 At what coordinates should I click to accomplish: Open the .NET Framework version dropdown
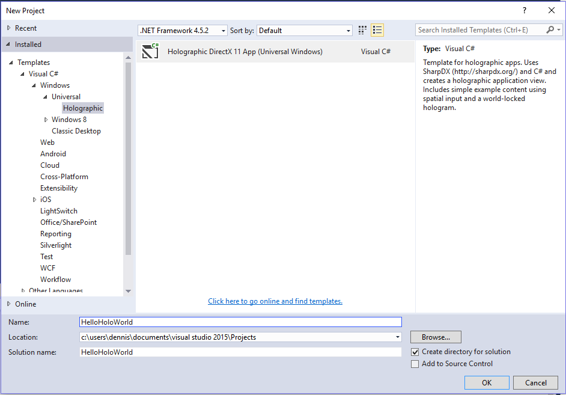coord(183,30)
